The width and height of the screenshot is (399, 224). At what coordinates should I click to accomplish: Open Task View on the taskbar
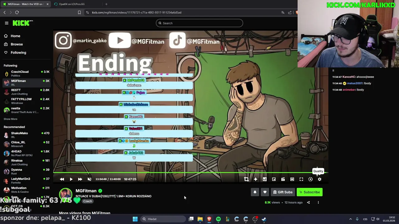[x=191, y=219]
